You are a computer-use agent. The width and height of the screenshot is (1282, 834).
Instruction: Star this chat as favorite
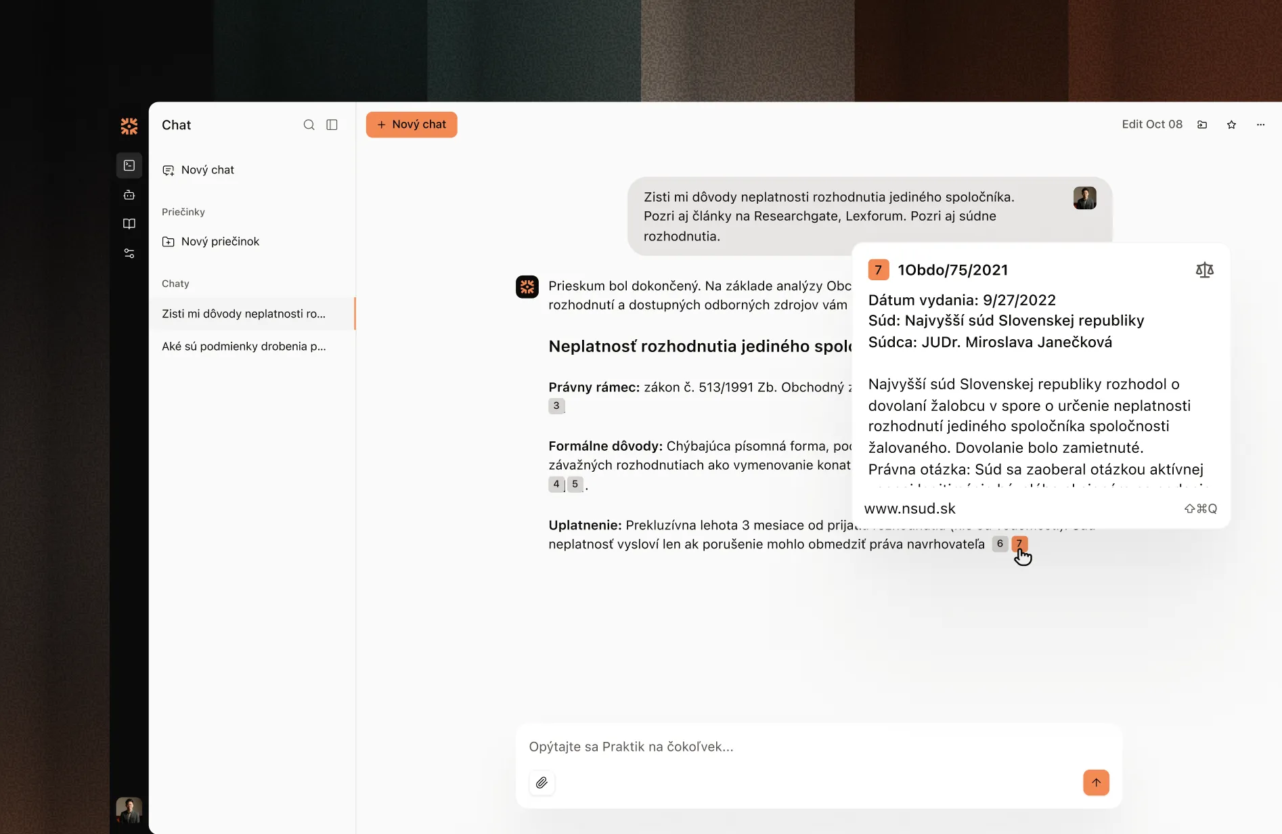coord(1231,125)
